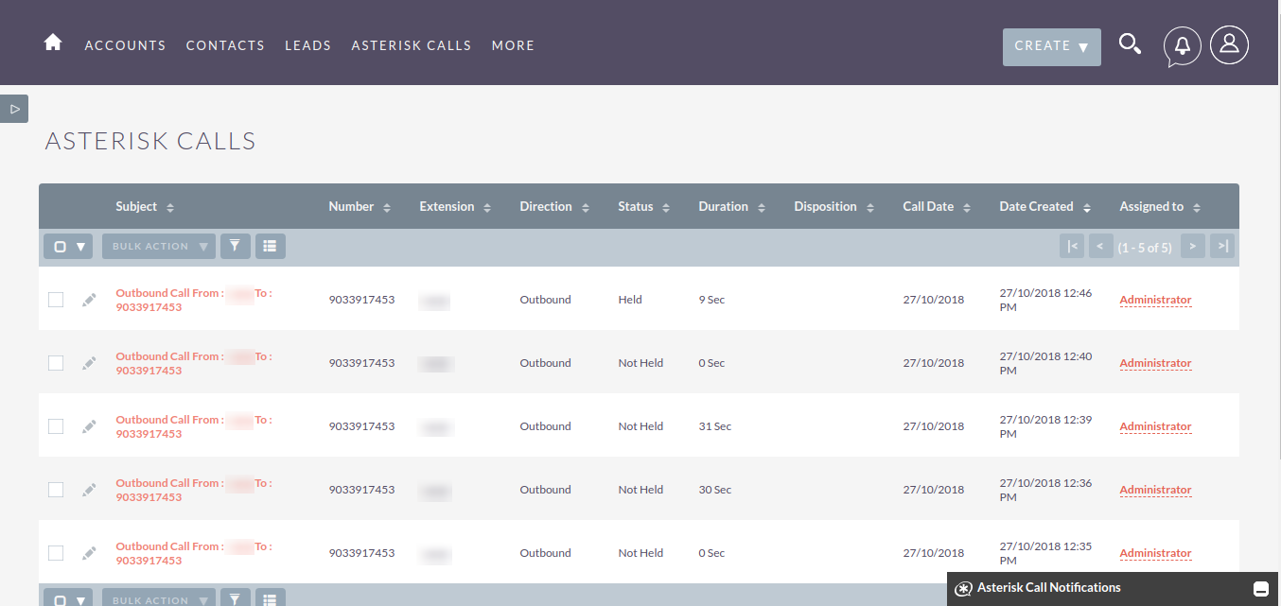This screenshot has height=606, width=1281.
Task: Expand the left sidebar toggle arrow
Action: coord(14,109)
